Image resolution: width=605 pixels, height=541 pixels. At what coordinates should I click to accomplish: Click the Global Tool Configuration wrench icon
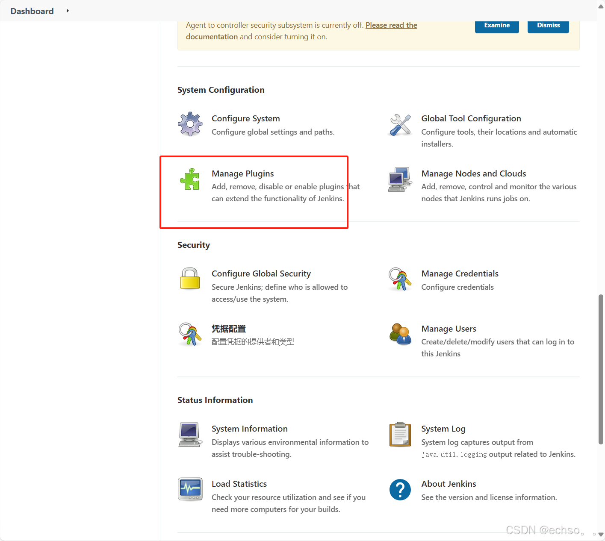pyautogui.click(x=400, y=124)
